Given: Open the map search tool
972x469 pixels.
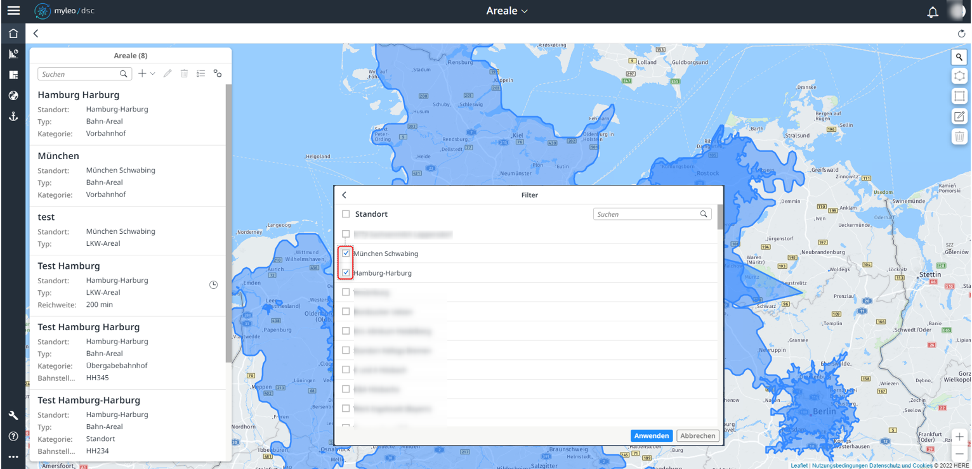Looking at the screenshot, I should 959,57.
